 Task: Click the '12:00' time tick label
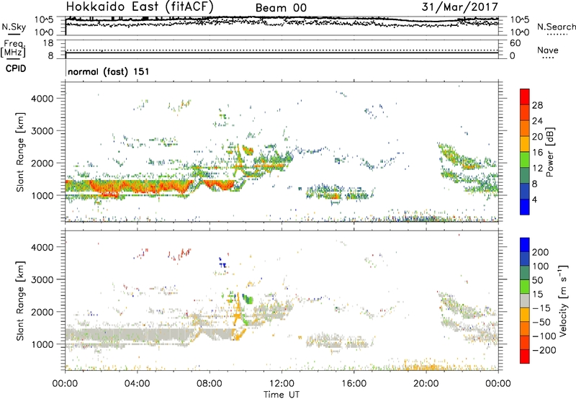pos(282,384)
